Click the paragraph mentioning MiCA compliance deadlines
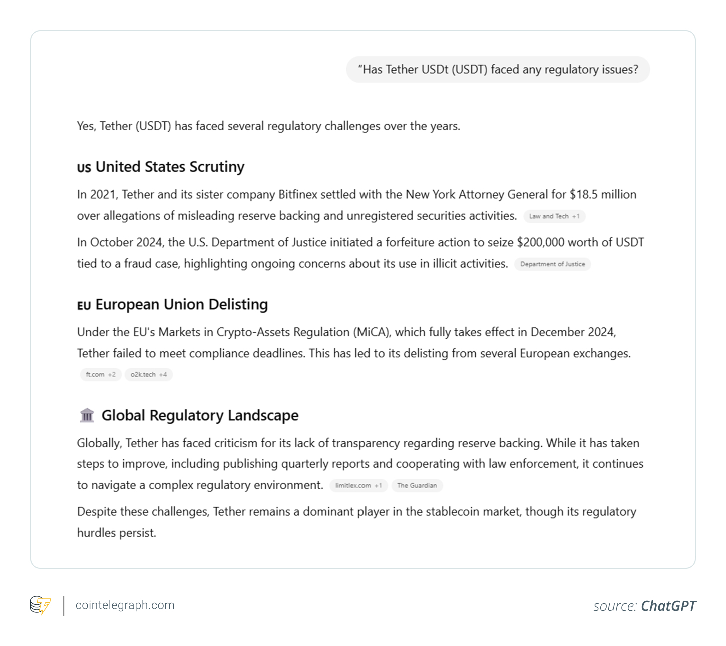This screenshot has height=646, width=726. point(353,343)
